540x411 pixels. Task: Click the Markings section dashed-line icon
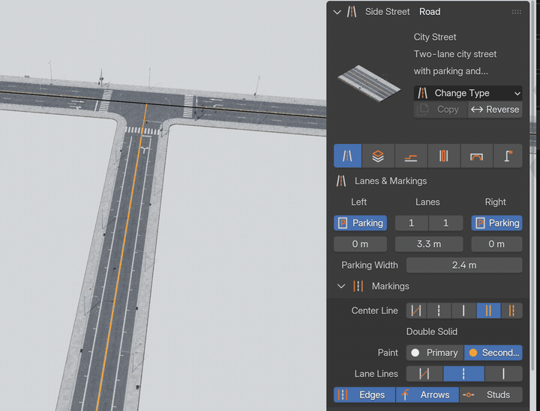click(x=358, y=286)
